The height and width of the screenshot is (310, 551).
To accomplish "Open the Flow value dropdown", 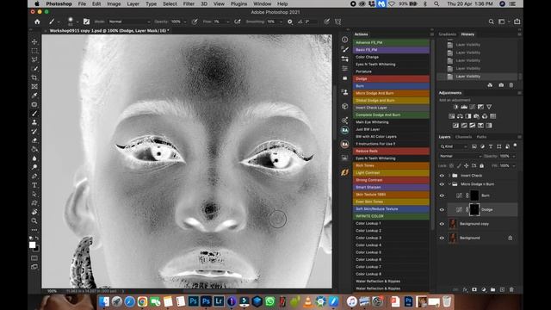I will tap(227, 22).
